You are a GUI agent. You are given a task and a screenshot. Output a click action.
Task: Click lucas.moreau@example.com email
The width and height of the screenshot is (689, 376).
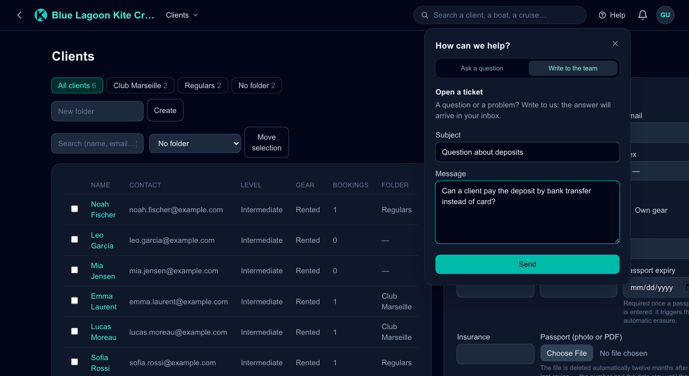pos(178,332)
